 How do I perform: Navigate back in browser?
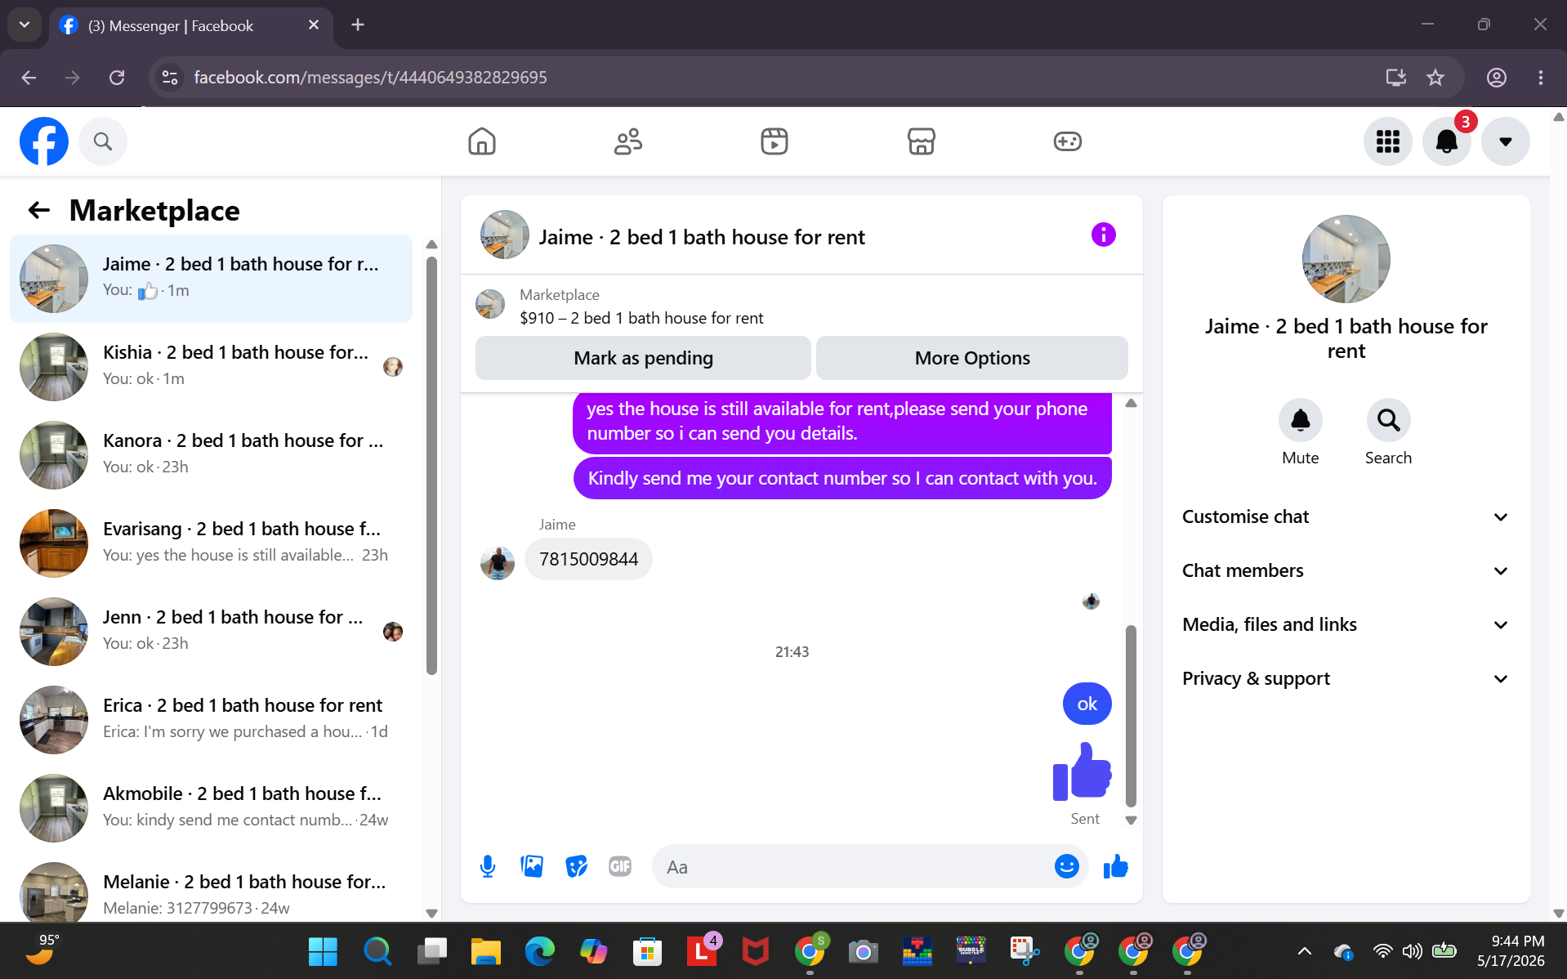[x=29, y=78]
